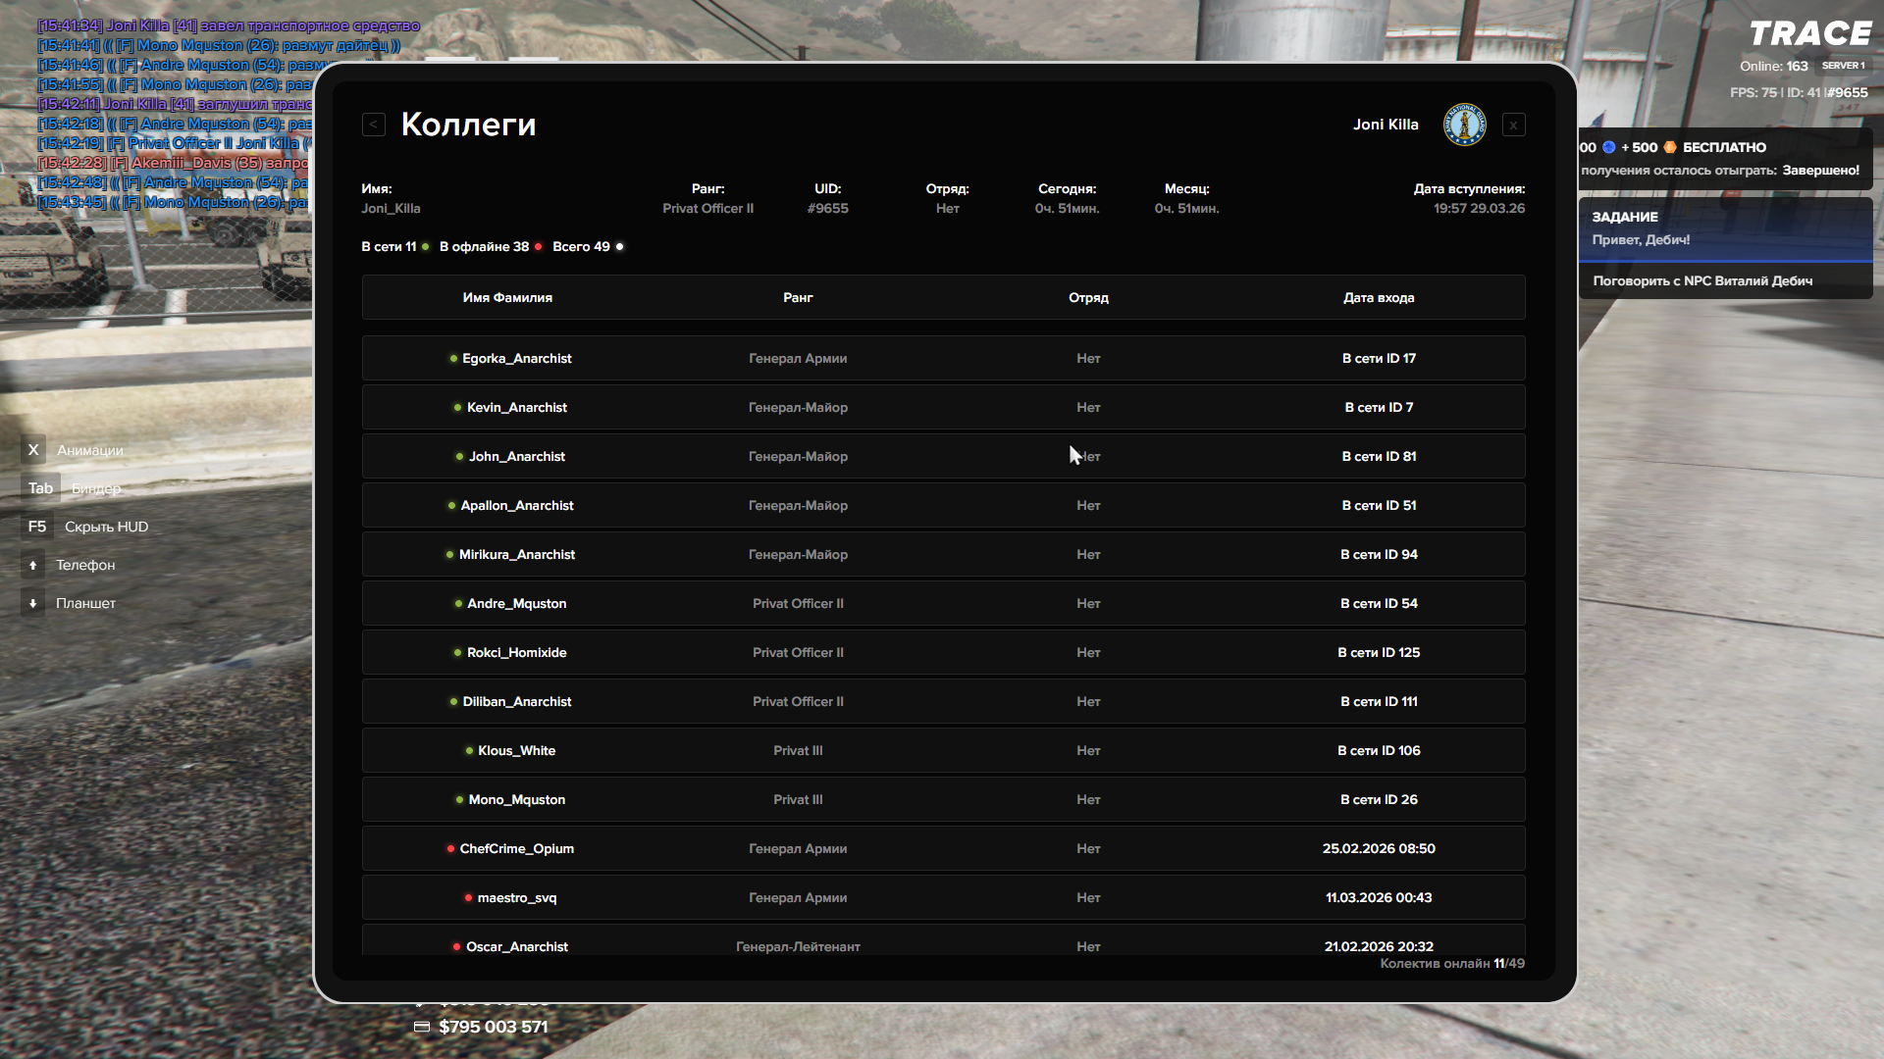Sort by Дата входа column header
1884x1059 pixels.
(1378, 298)
